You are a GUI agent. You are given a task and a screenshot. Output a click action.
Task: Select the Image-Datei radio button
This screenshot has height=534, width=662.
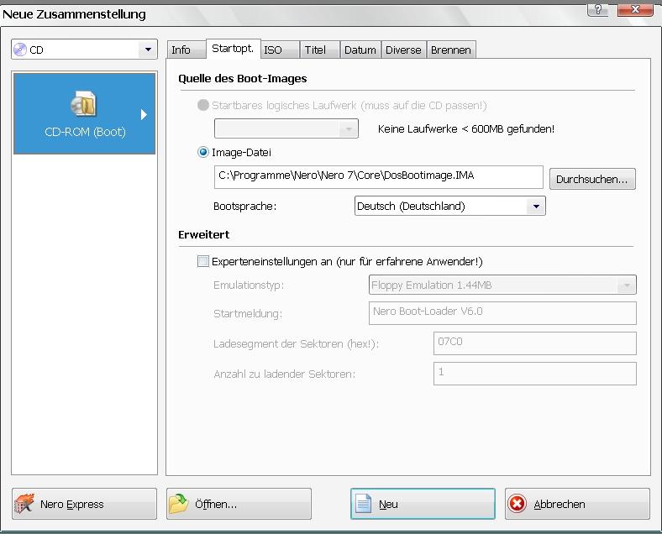(x=203, y=152)
